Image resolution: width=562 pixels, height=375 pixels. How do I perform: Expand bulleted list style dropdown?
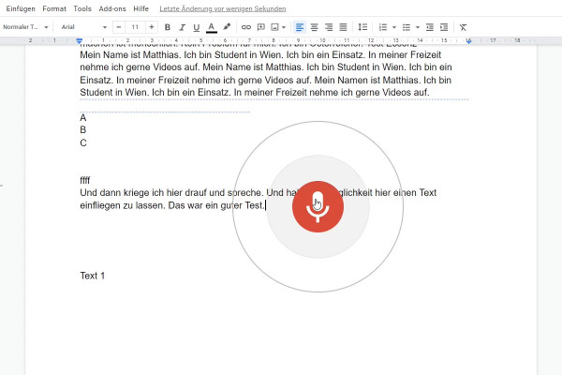[x=417, y=27]
